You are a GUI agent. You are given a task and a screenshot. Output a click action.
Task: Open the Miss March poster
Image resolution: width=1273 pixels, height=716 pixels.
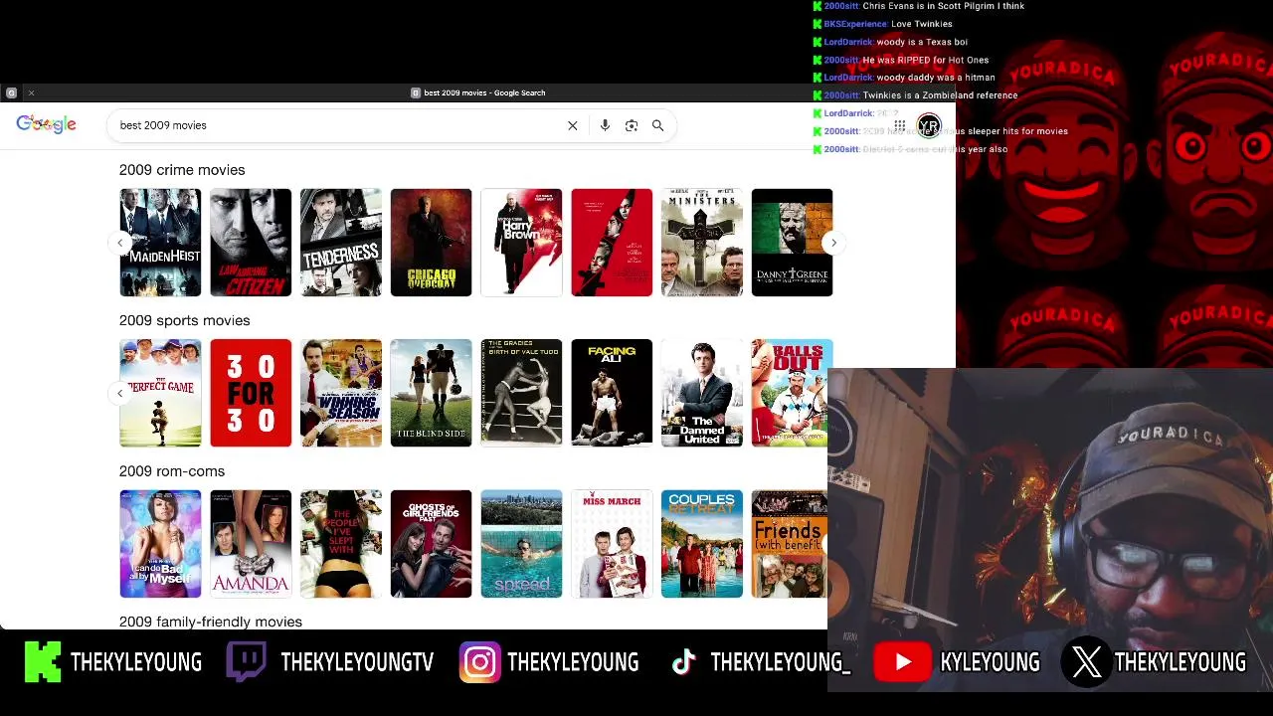pos(612,544)
